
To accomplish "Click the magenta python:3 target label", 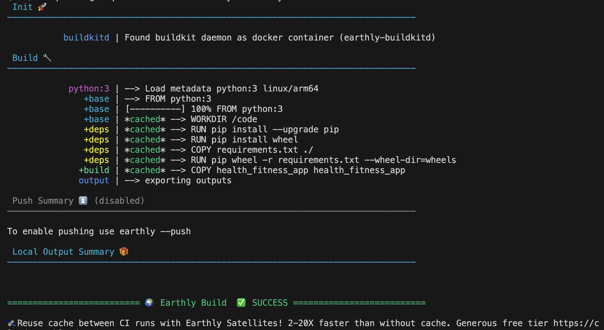I will click(89, 88).
